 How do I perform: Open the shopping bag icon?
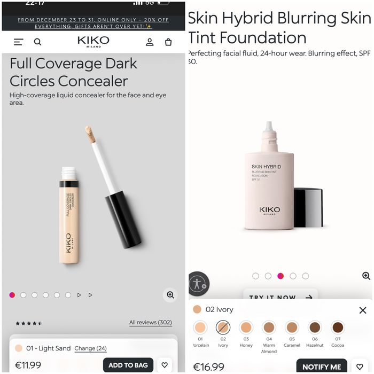[x=168, y=42]
